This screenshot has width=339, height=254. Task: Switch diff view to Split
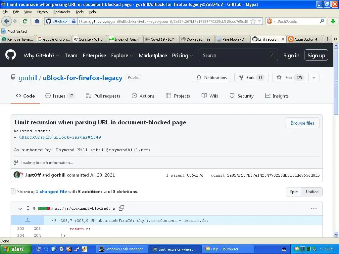click(294, 192)
